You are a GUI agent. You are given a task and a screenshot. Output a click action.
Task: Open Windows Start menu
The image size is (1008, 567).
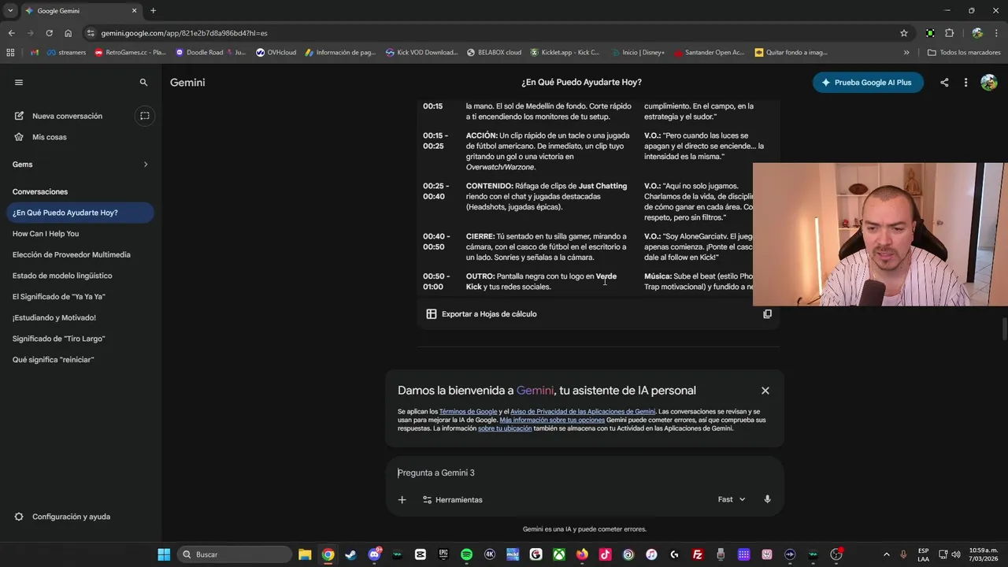[164, 554]
